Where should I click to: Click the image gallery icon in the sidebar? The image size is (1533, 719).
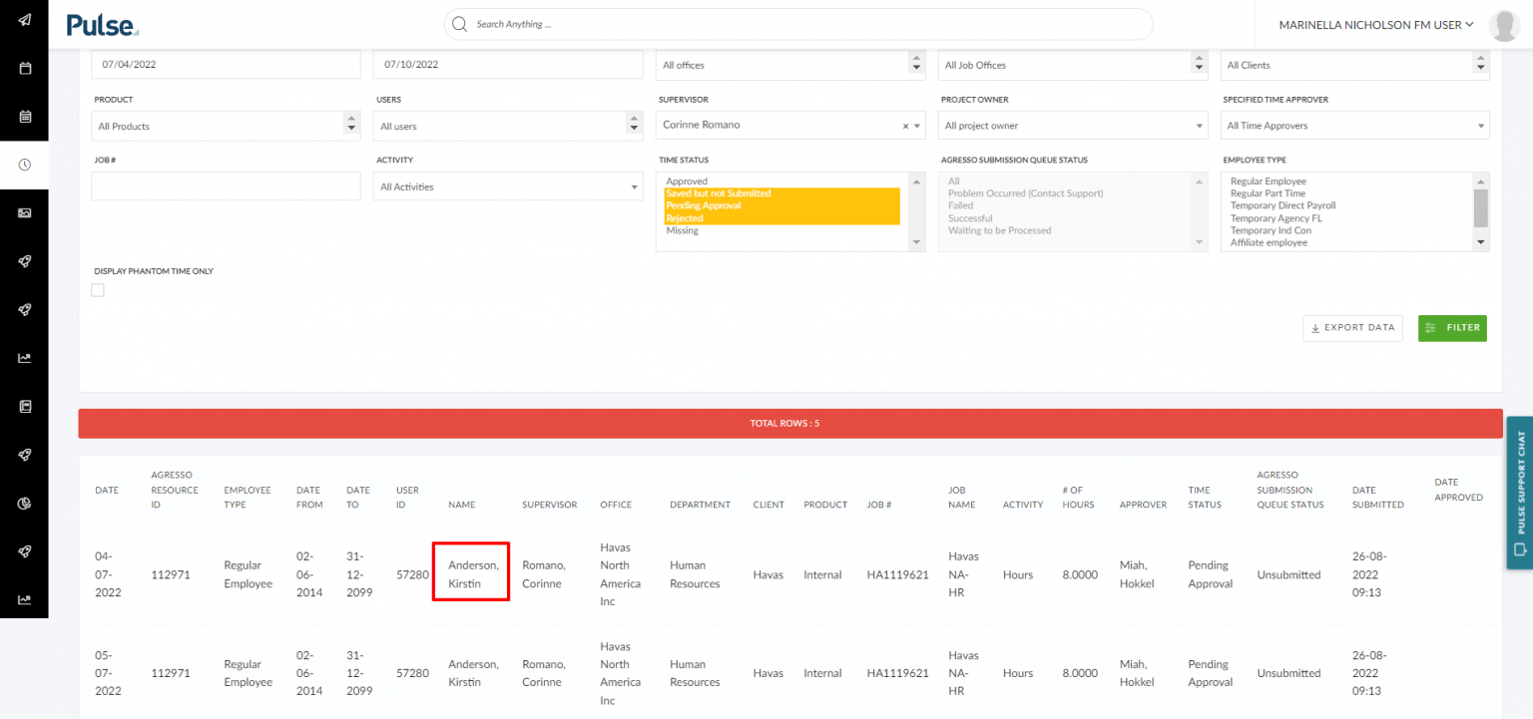point(24,212)
